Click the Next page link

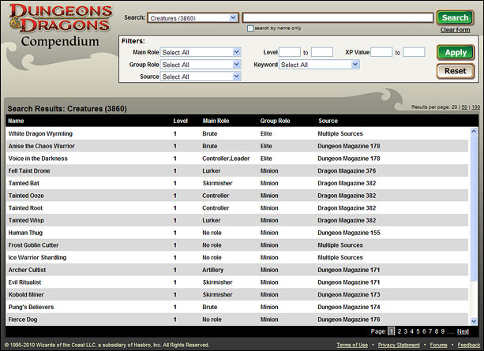pyautogui.click(x=463, y=331)
